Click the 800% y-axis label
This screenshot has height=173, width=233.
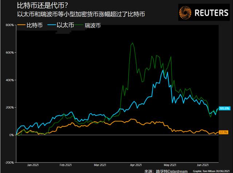tap(10, 25)
